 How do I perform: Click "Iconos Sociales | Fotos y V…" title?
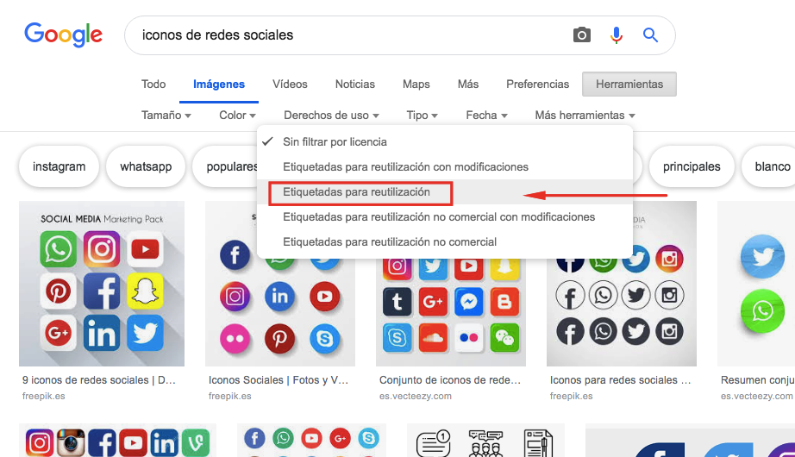279,380
